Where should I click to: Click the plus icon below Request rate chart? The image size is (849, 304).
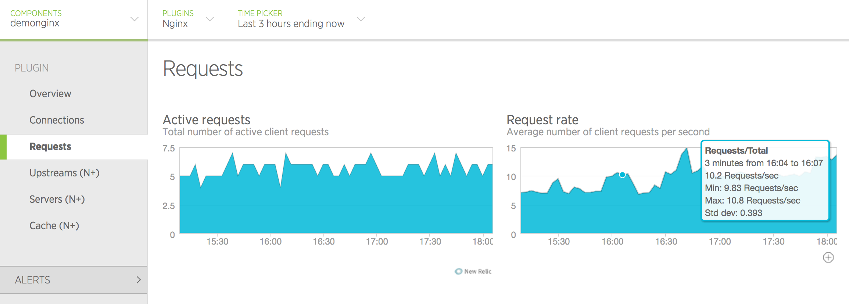click(828, 257)
